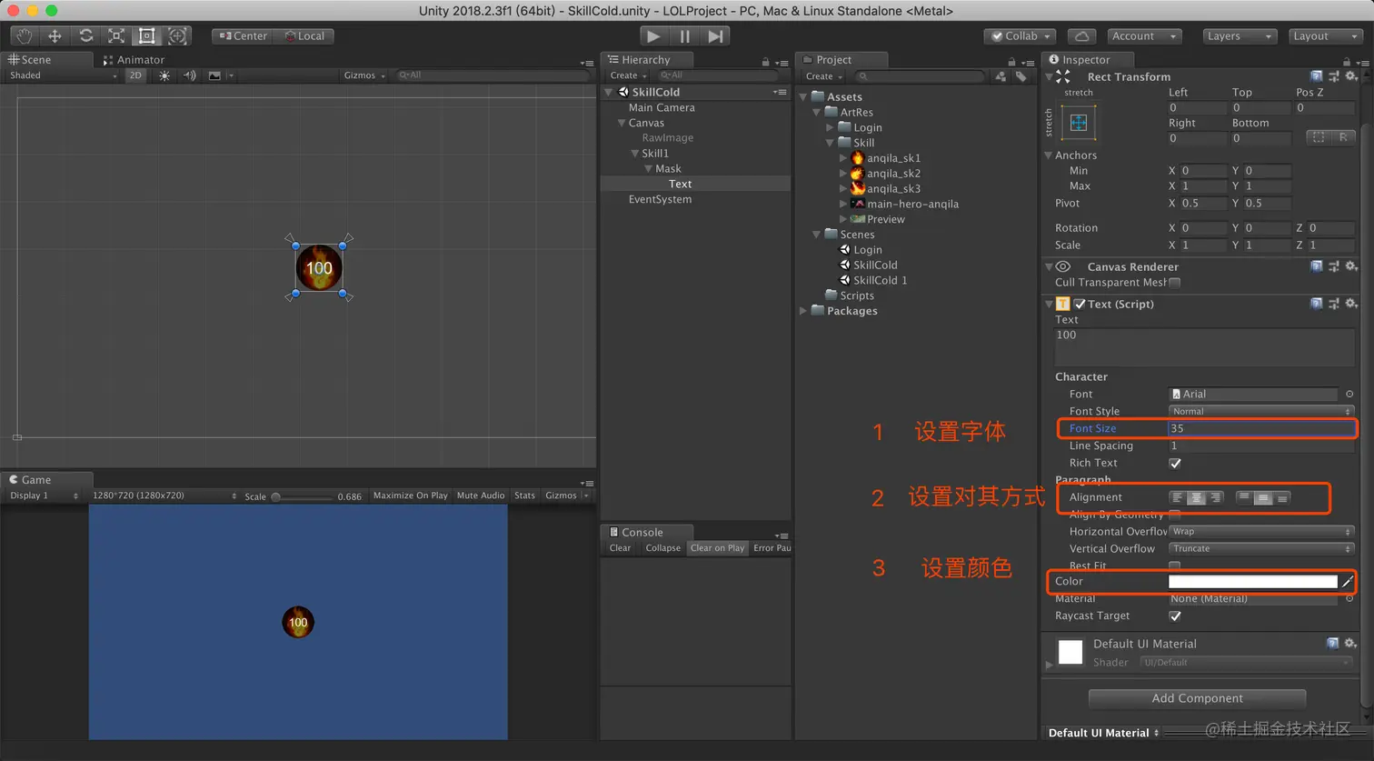The width and height of the screenshot is (1374, 761).
Task: Expand the Packages folder
Action: pyautogui.click(x=803, y=311)
